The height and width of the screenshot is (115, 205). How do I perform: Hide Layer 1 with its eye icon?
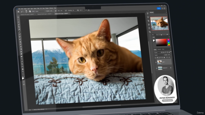(x=156, y=62)
